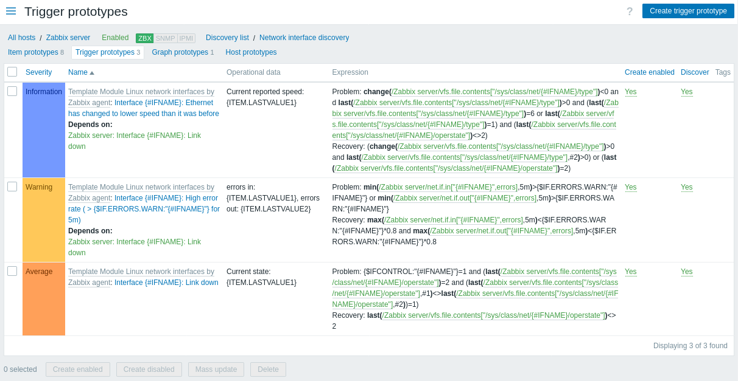Viewport: 738px width, 381px height.
Task: Click the Tags column header
Action: tap(723, 72)
